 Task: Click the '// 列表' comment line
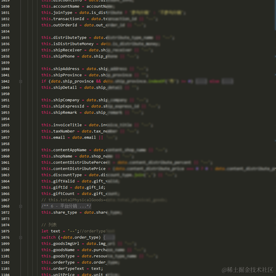(x=49, y=225)
